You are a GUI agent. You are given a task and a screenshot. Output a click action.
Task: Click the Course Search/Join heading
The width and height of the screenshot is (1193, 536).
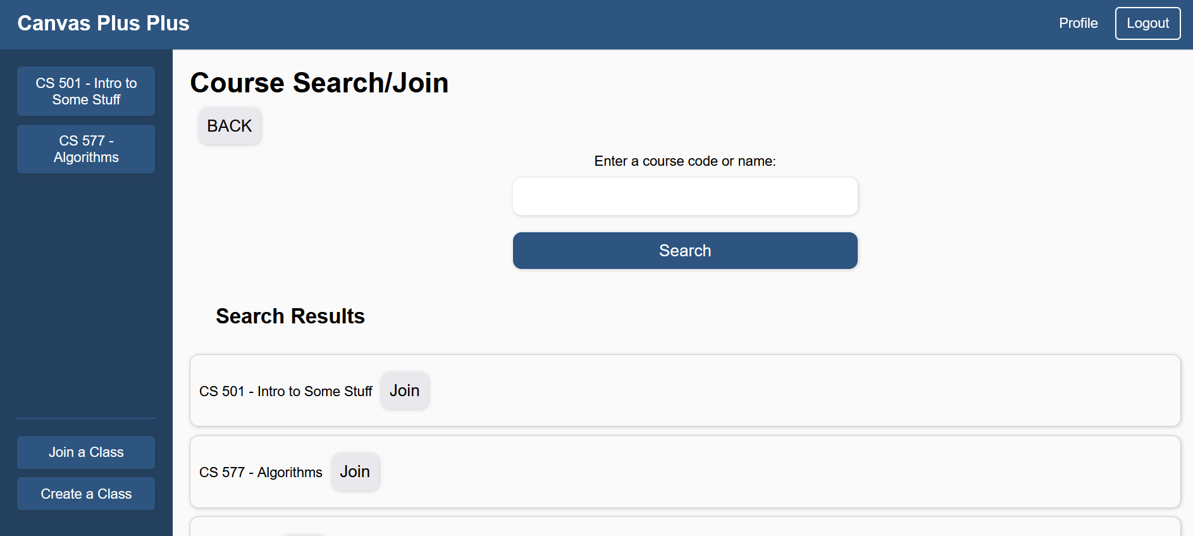coord(319,83)
